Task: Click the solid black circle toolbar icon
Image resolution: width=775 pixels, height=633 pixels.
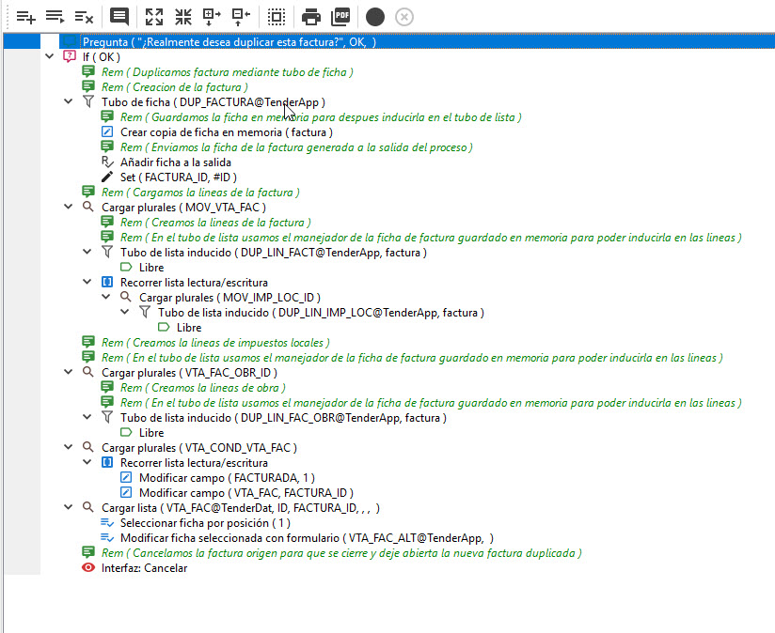Action: (x=375, y=17)
